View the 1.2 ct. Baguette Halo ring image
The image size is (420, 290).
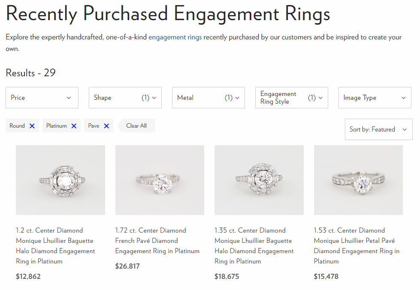(60, 180)
